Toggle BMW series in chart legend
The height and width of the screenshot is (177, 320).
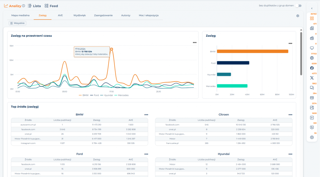[x=84, y=95]
